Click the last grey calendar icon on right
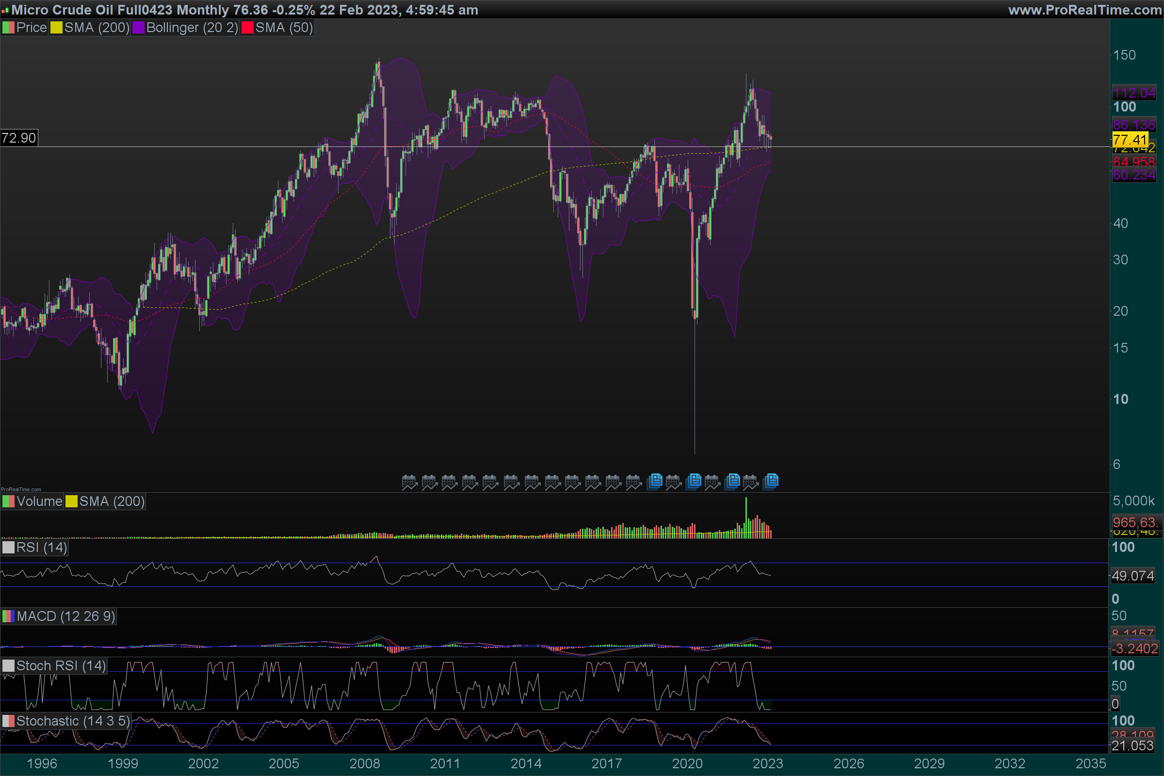The width and height of the screenshot is (1164, 776). (x=751, y=482)
